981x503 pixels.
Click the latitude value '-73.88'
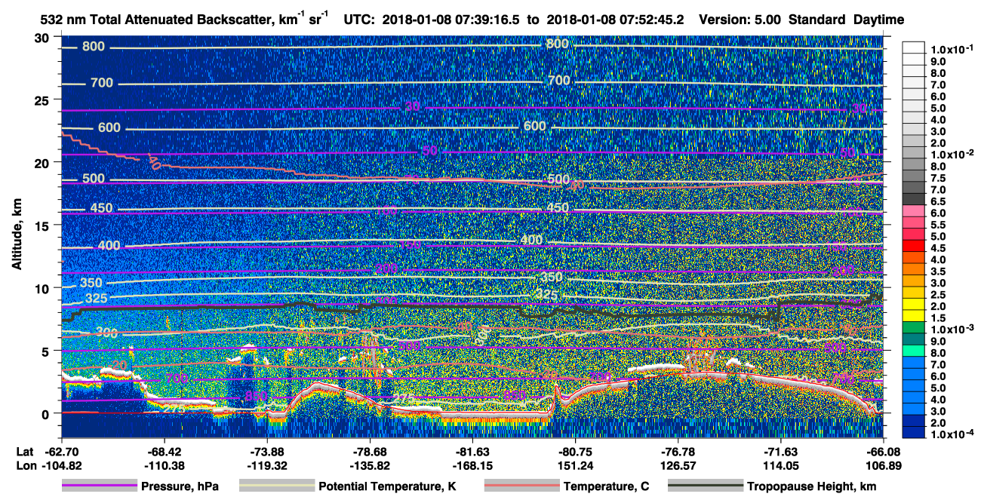(266, 452)
